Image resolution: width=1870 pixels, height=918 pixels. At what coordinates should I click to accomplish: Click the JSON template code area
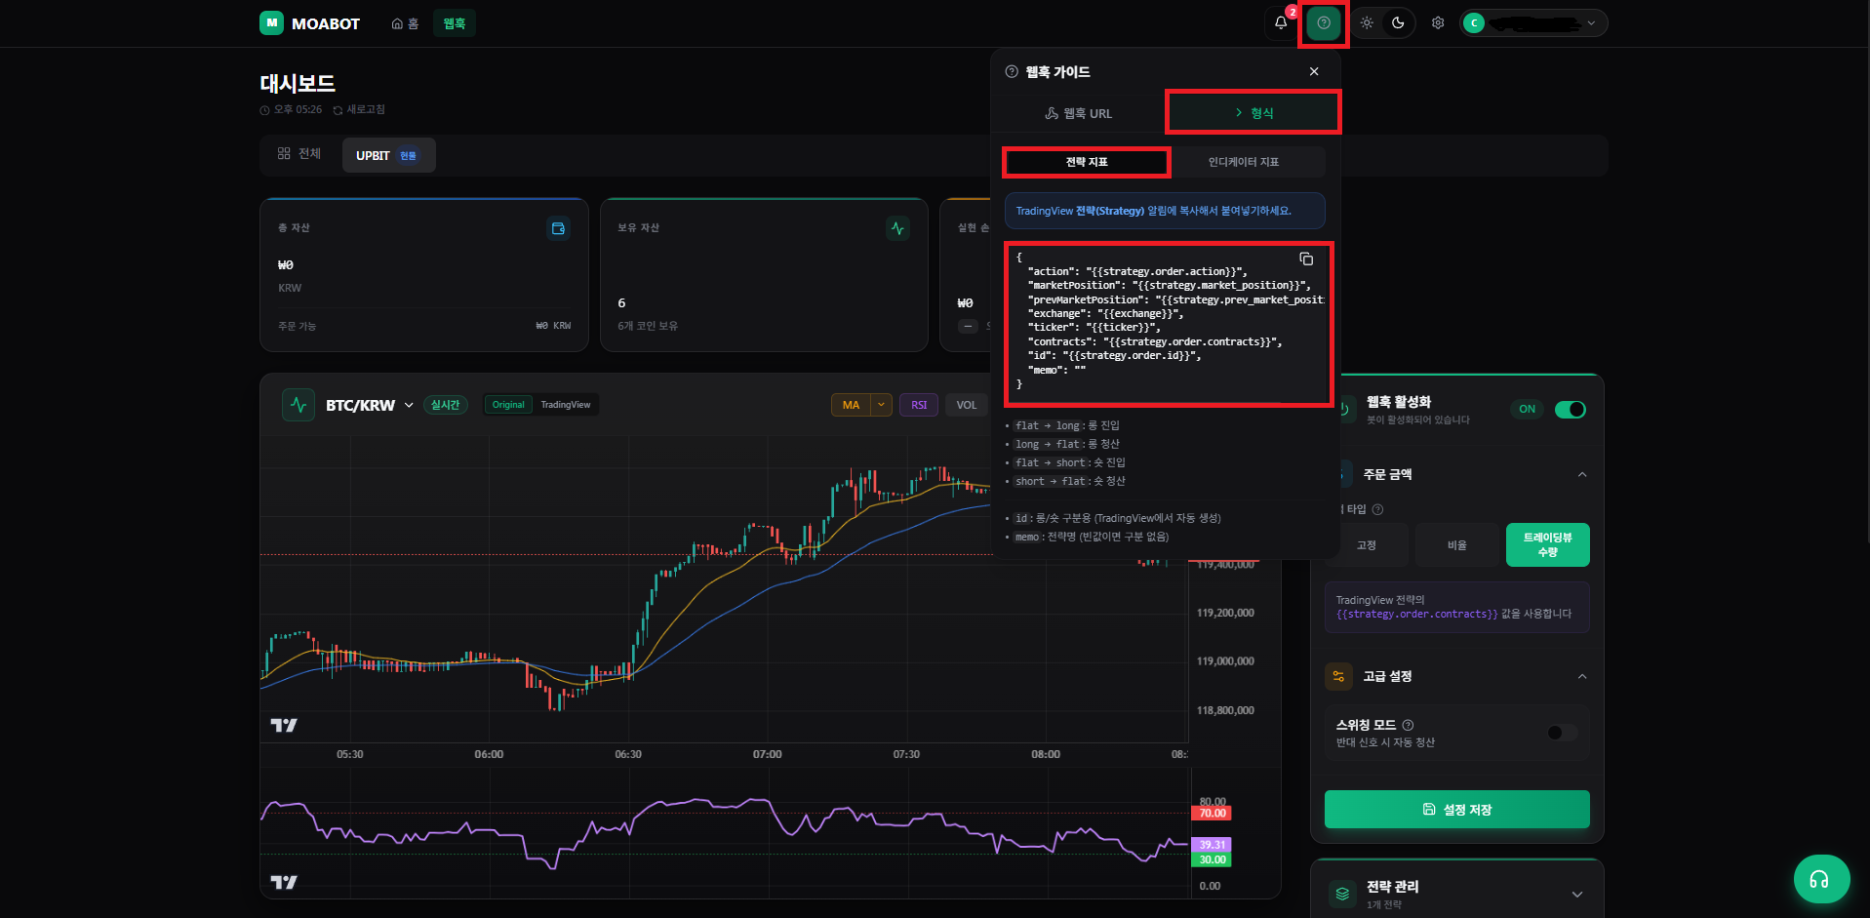pos(1168,324)
